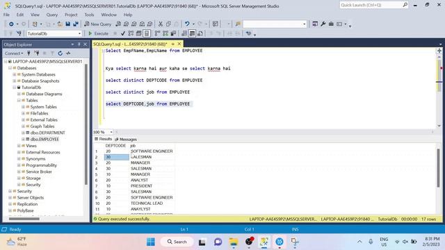Click Display Estimated Execution Plan icon
The height and width of the screenshot is (250, 445).
coord(131,33)
